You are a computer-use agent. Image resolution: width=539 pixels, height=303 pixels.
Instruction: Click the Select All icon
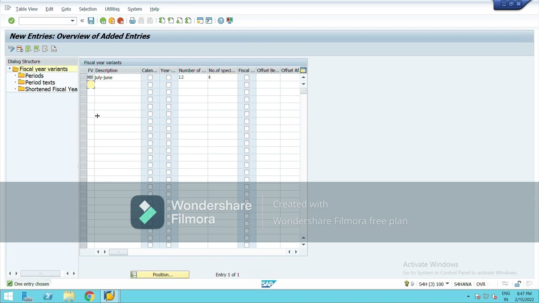(x=28, y=49)
